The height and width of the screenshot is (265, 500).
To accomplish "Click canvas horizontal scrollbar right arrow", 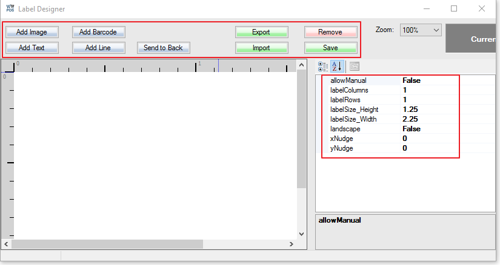I will pos(291,244).
